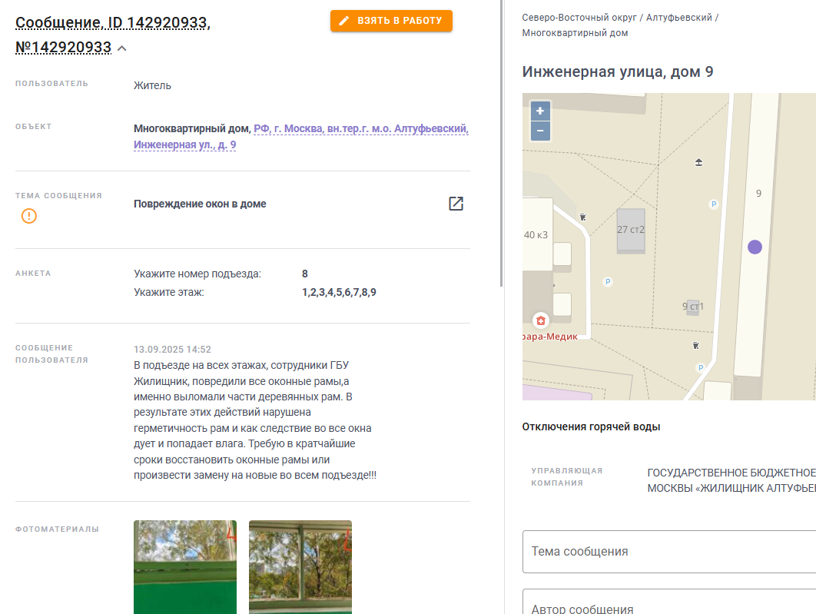
Task: Collapse message header with chevron arrow
Action: (x=121, y=48)
